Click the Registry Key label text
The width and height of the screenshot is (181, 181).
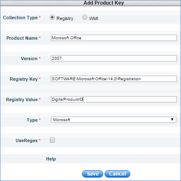pyautogui.click(x=24, y=79)
